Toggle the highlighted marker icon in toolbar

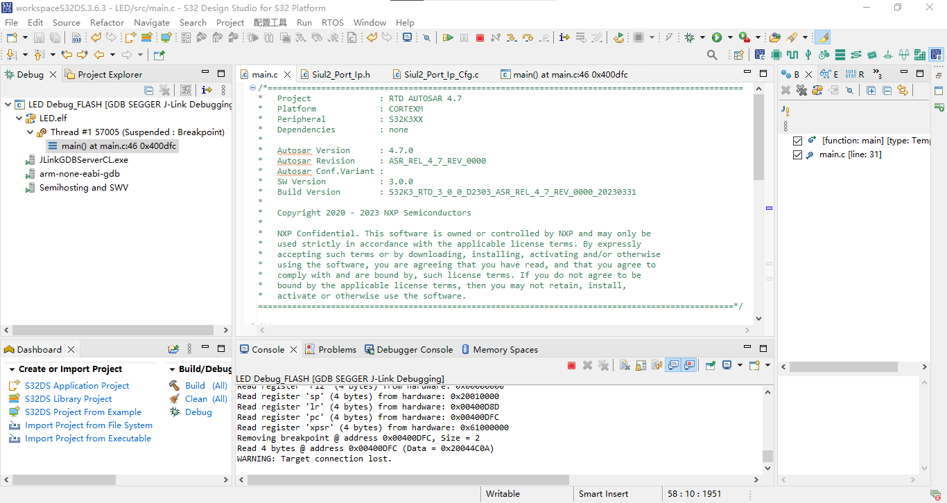(822, 37)
